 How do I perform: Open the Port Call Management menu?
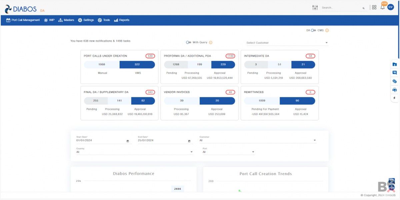coord(23,20)
